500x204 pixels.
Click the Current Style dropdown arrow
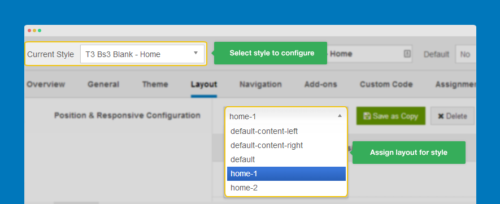pyautogui.click(x=196, y=53)
